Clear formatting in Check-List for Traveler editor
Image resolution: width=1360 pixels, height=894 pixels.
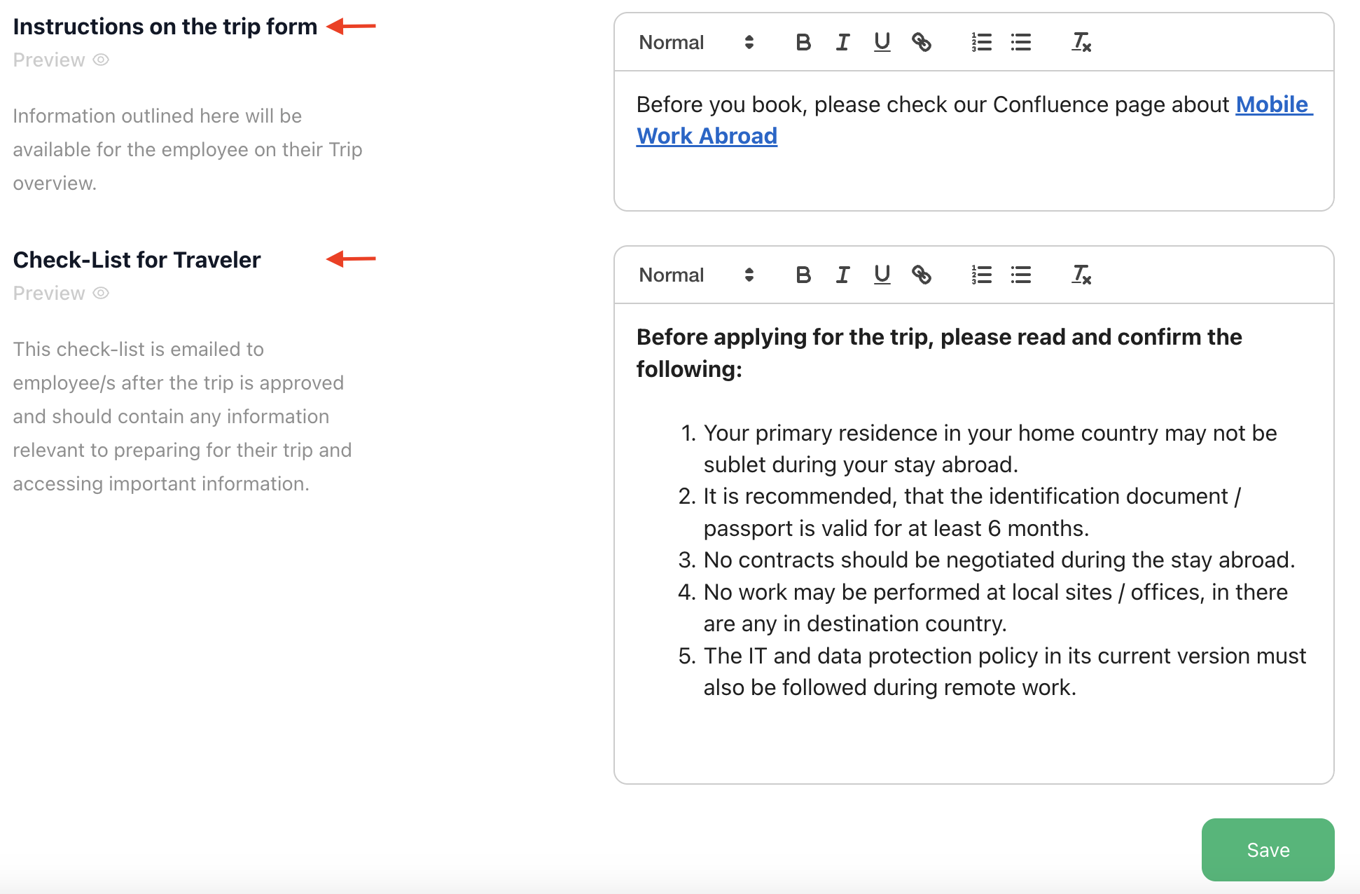tap(1081, 275)
